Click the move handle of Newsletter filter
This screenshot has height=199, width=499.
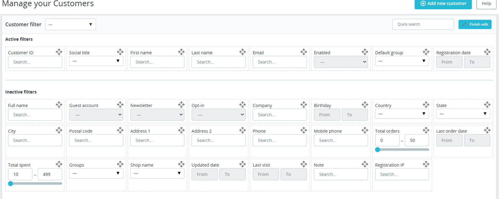click(181, 105)
